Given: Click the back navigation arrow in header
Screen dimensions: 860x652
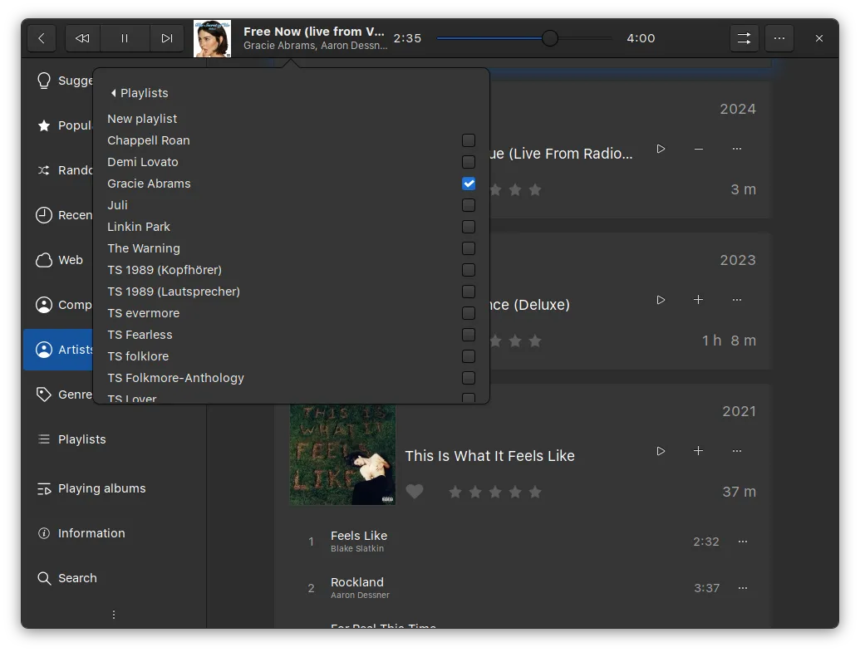Looking at the screenshot, I should click(42, 38).
